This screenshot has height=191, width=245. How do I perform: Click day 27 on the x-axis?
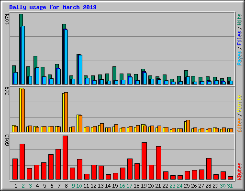201,186
